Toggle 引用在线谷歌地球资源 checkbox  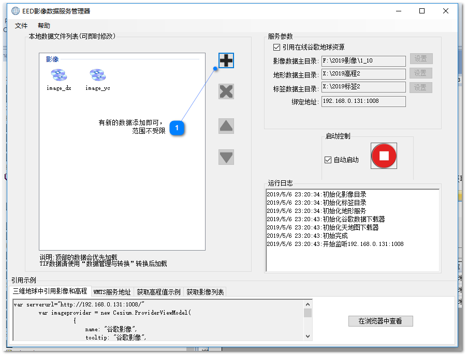point(276,47)
